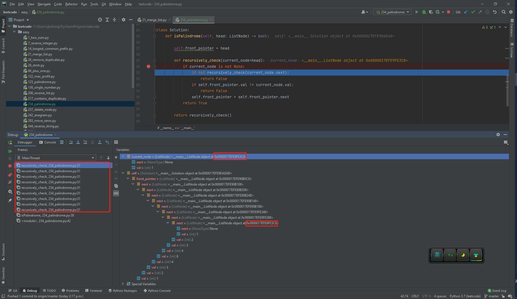Screen dimensions: 517x299
Task: Collapse the current_node variable node
Action: [x=123, y=156]
